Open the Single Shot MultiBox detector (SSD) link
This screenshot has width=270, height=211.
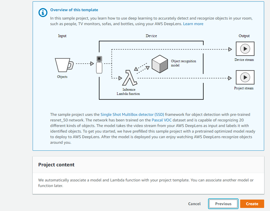(x=132, y=114)
